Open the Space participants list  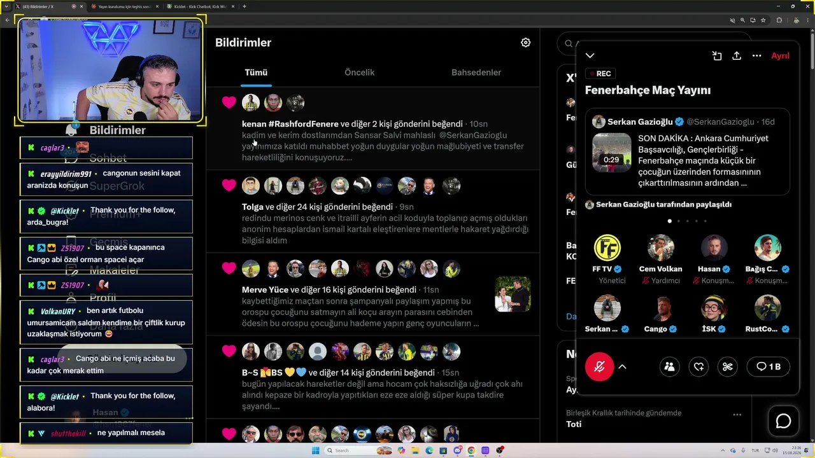pos(669,366)
